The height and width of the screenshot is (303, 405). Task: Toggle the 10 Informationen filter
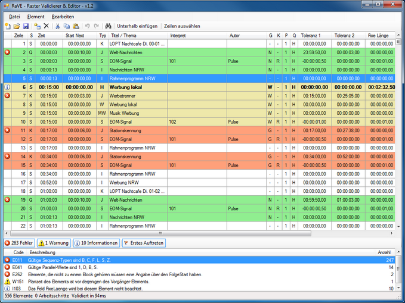[96, 243]
